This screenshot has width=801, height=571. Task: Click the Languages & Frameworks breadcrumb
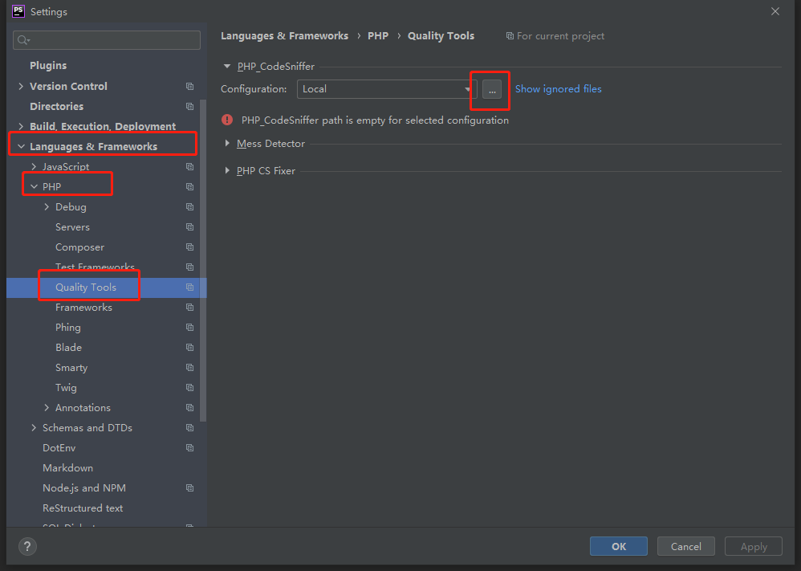pos(285,36)
